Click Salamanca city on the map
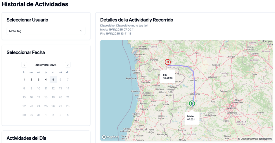The image size is (275, 143). (195, 94)
